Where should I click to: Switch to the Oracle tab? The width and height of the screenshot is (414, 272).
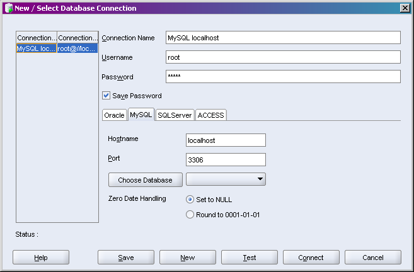click(114, 115)
